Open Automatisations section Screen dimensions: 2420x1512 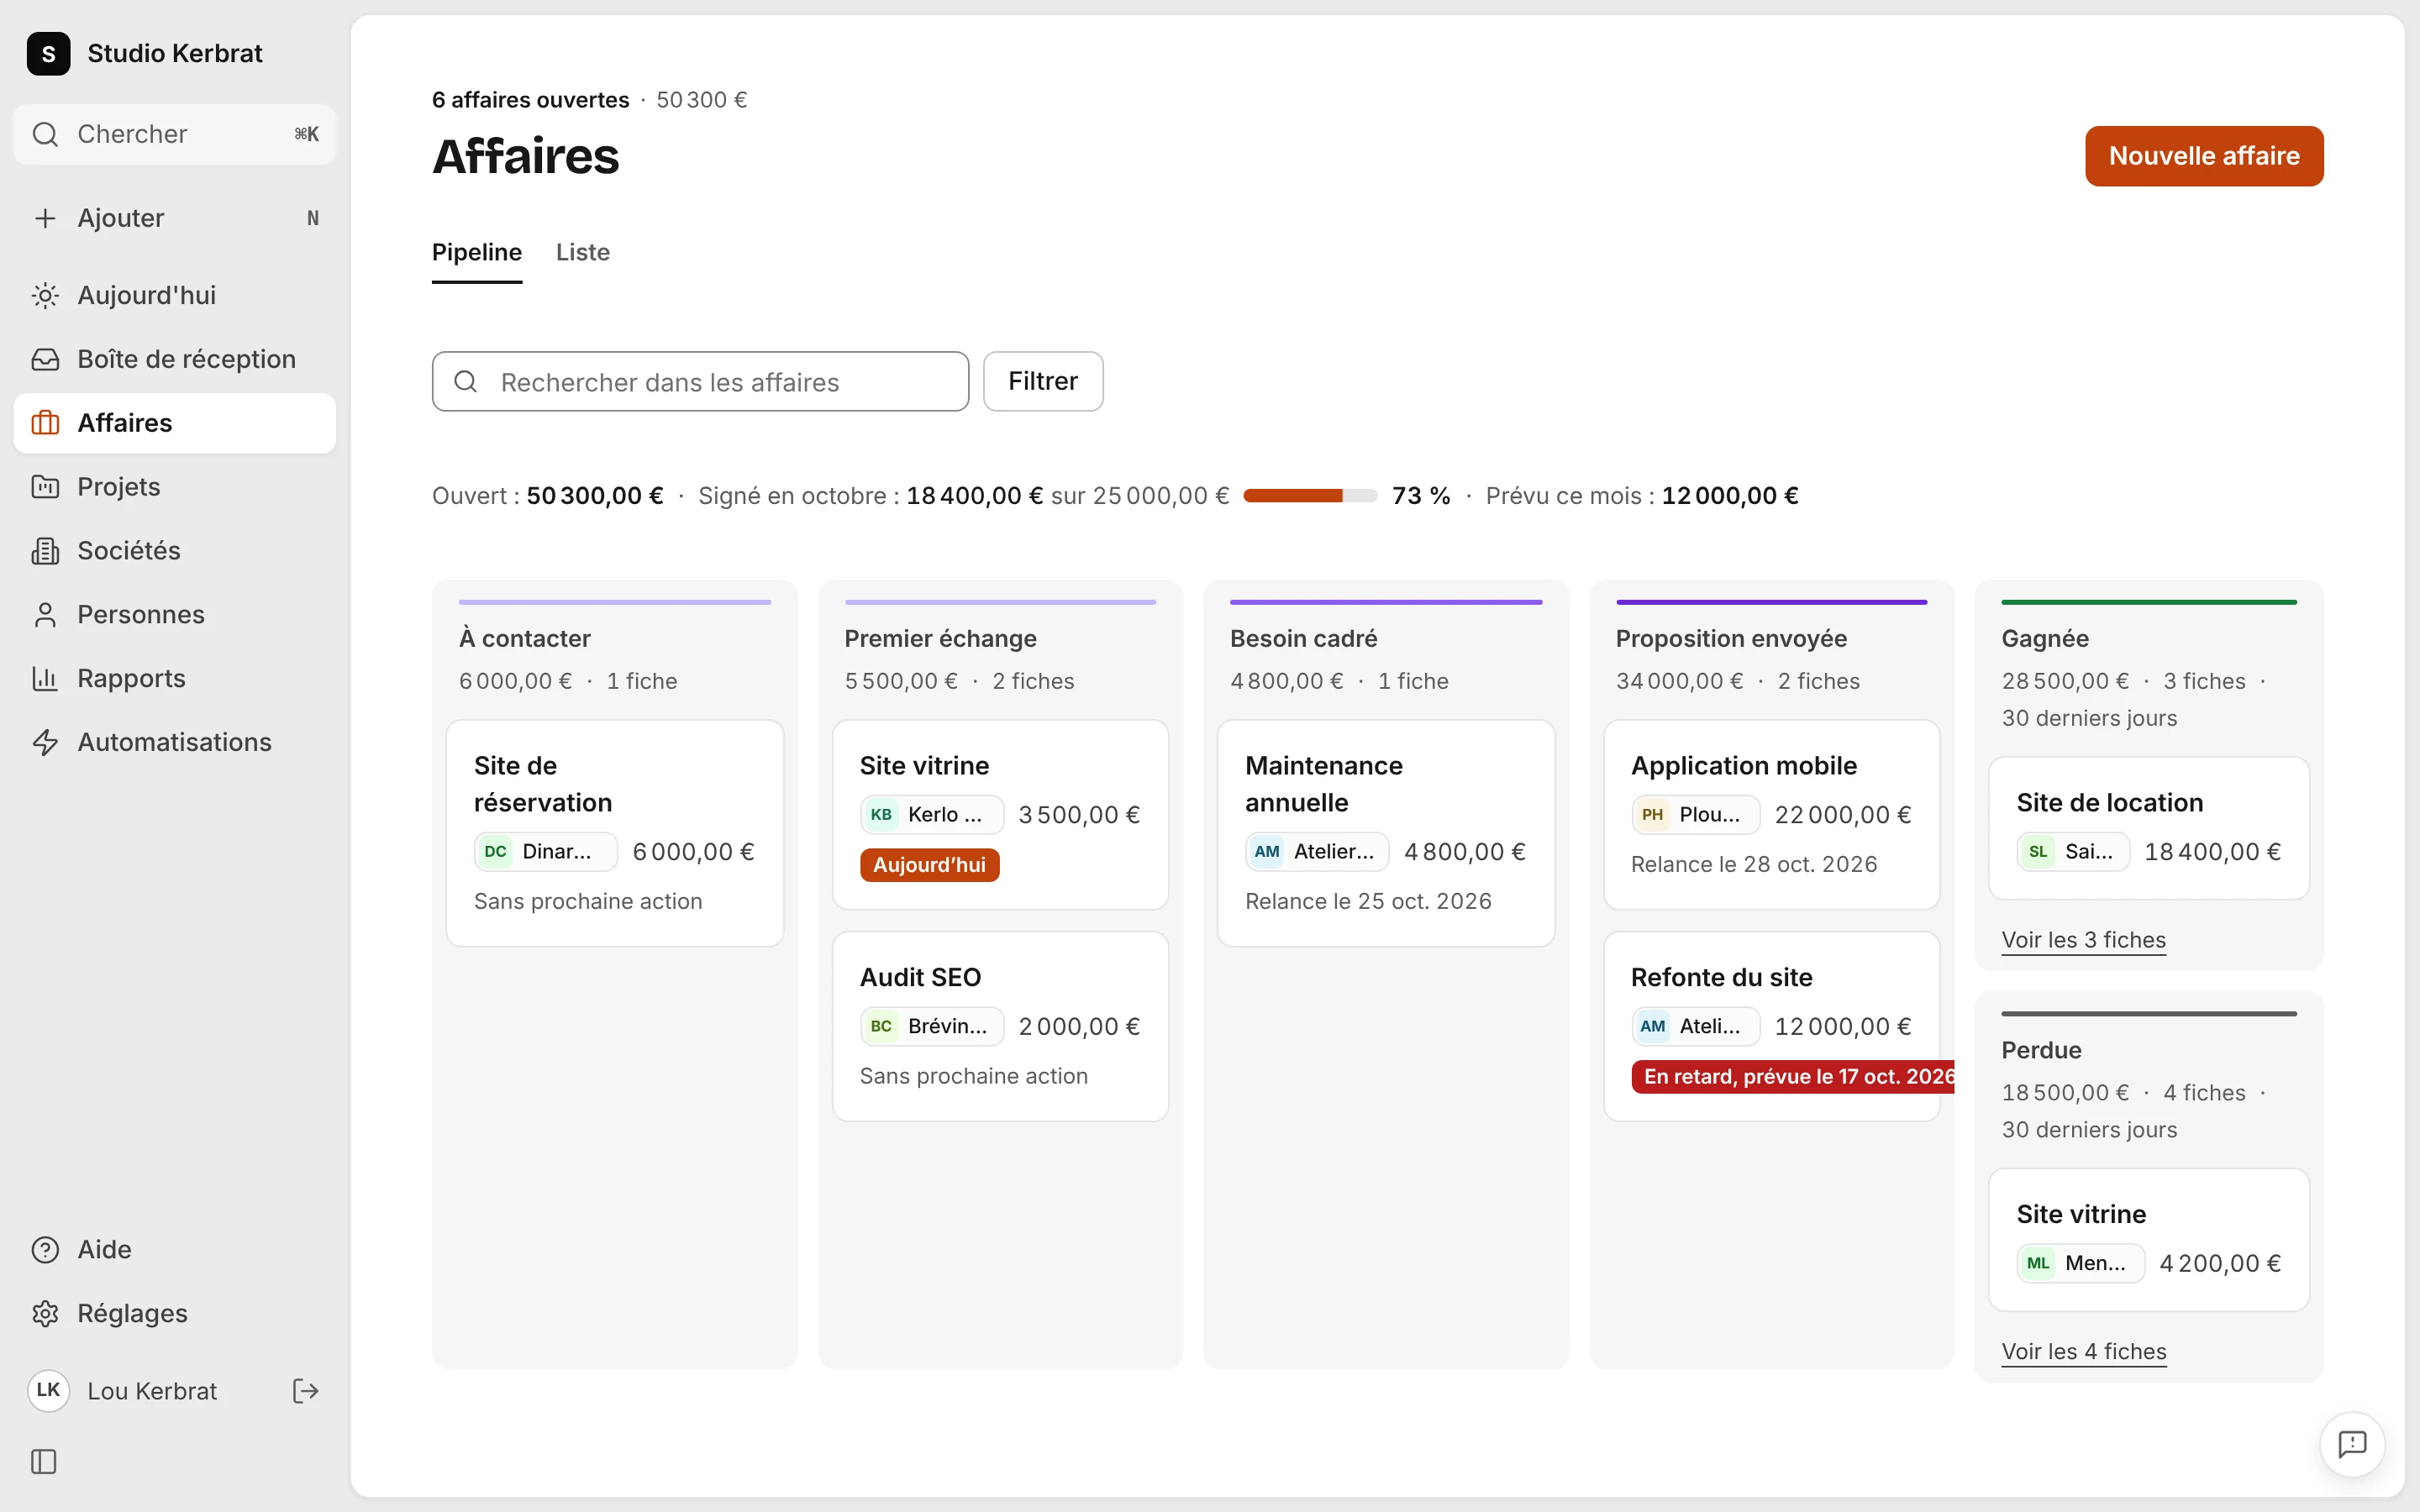coord(174,742)
